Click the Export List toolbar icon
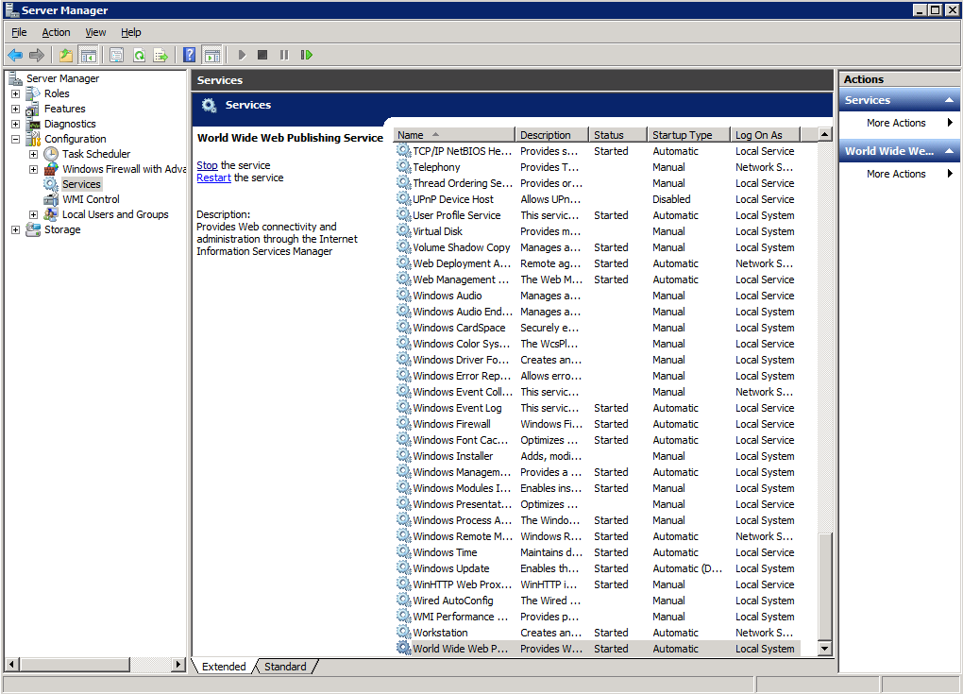 [160, 56]
